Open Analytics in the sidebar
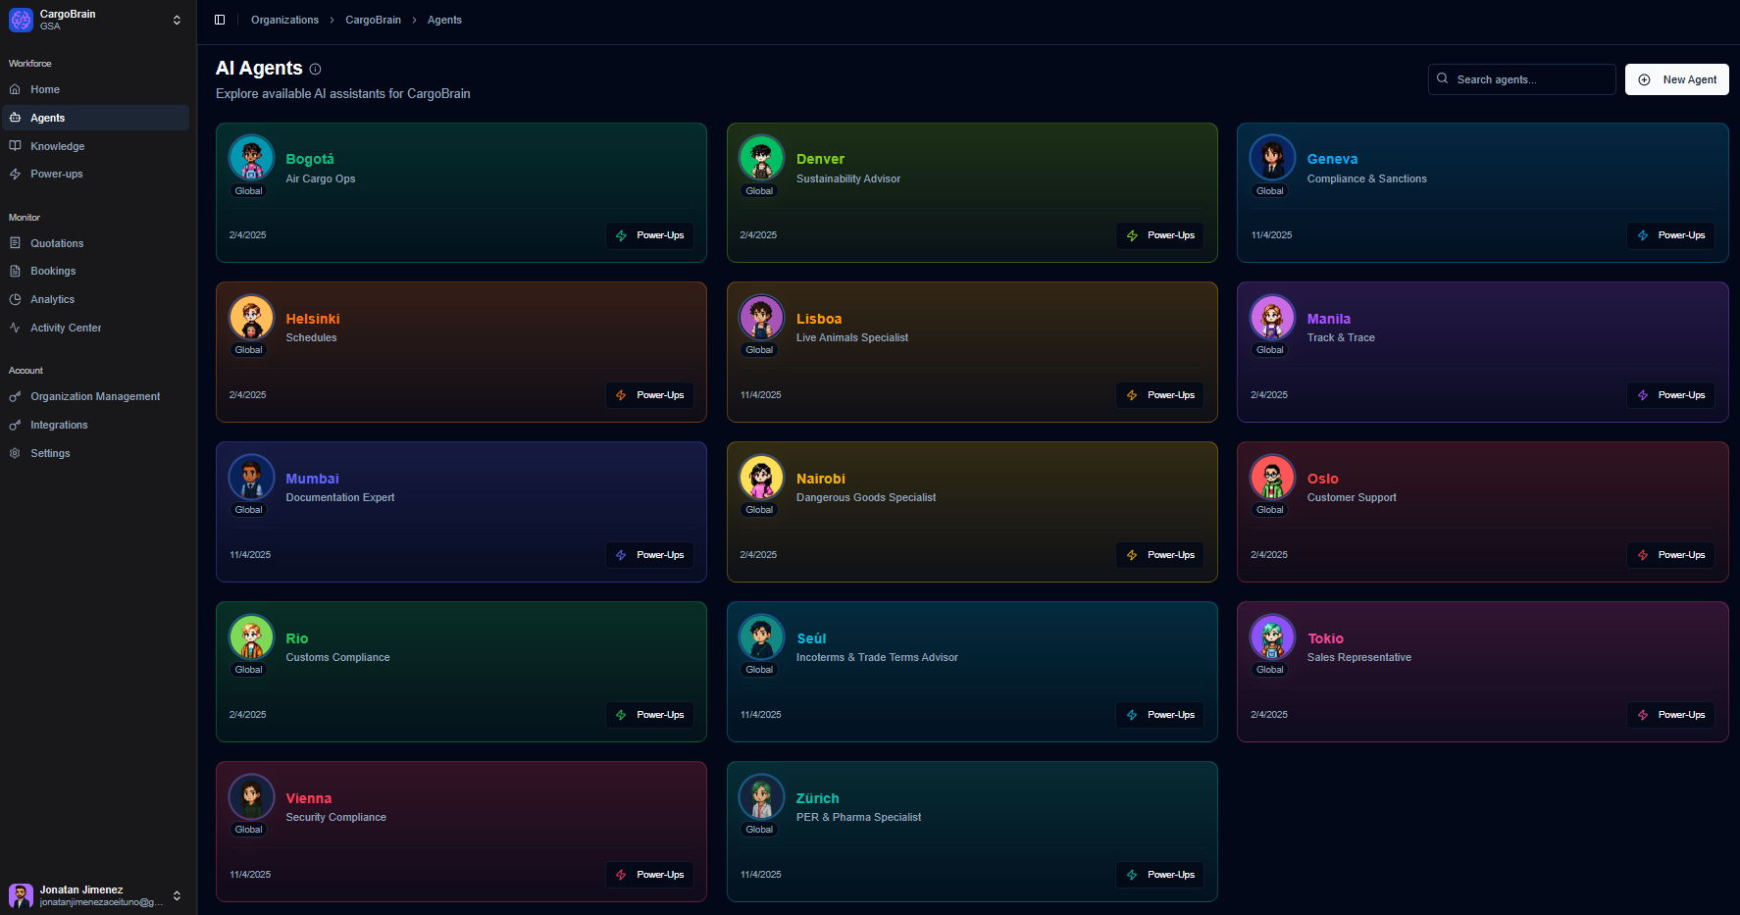This screenshot has width=1740, height=915. pyautogui.click(x=52, y=299)
